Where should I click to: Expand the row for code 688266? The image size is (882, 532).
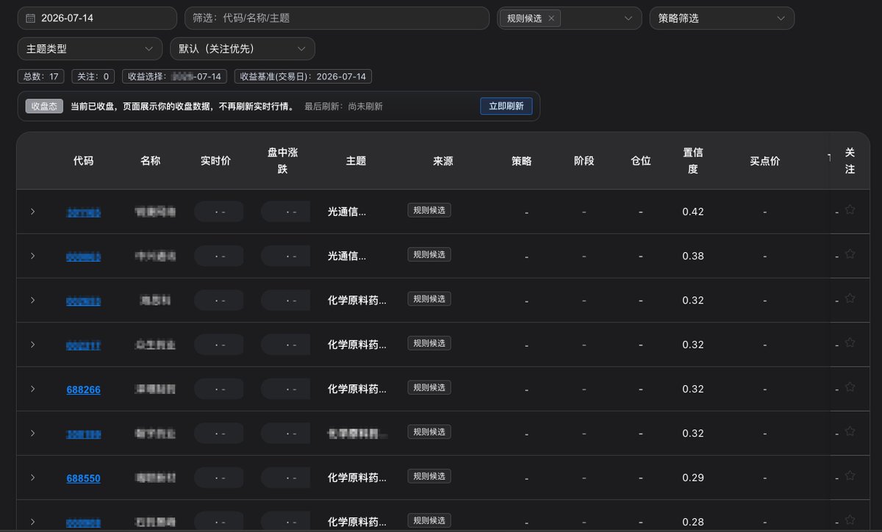coord(32,389)
